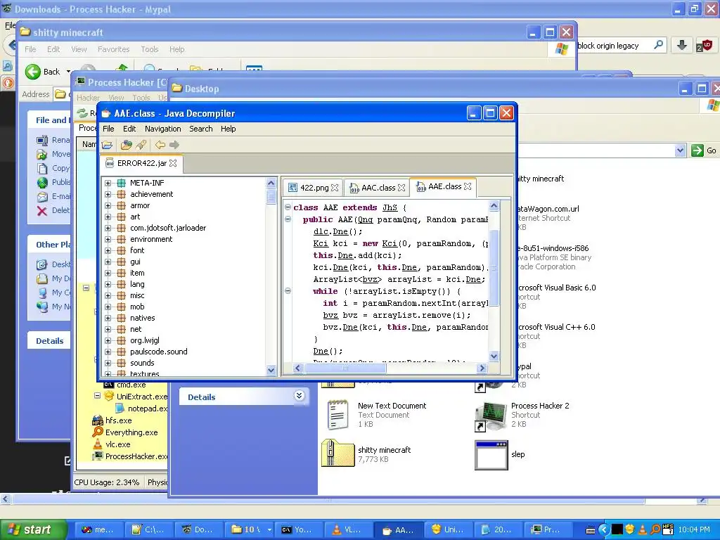
Task: Collapse the class AAE code fold marker
Action: (288, 207)
